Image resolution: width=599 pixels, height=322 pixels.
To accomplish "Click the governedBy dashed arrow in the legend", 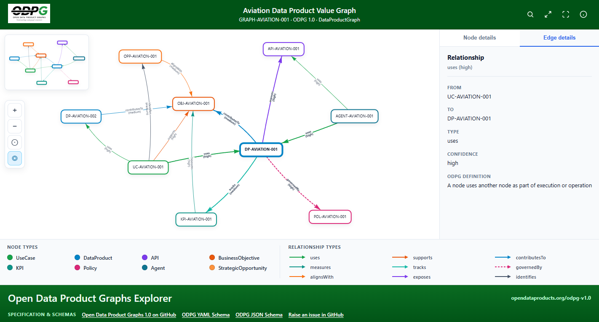I will 502,267.
